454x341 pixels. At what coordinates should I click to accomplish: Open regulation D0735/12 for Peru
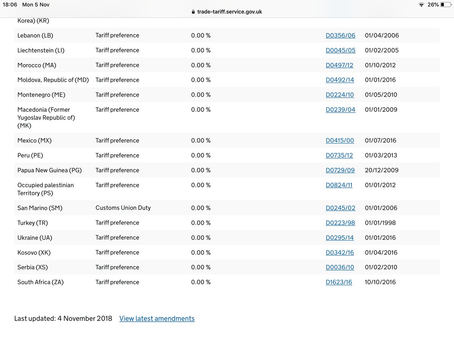339,155
